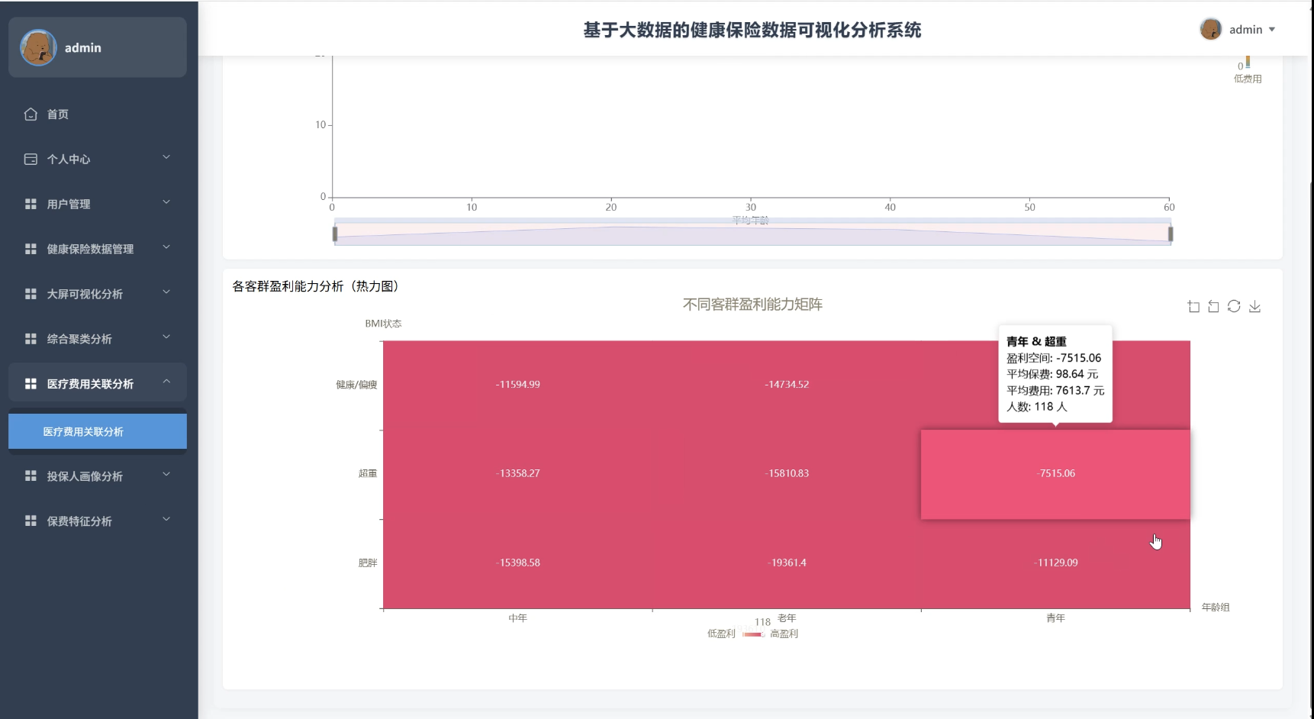Screen dimensions: 1314x719
Task: Click the 青年 x-axis label
Action: point(1056,618)
